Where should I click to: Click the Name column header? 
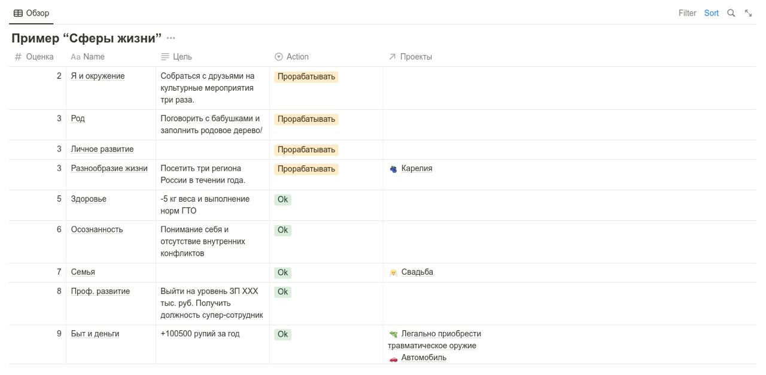point(93,57)
